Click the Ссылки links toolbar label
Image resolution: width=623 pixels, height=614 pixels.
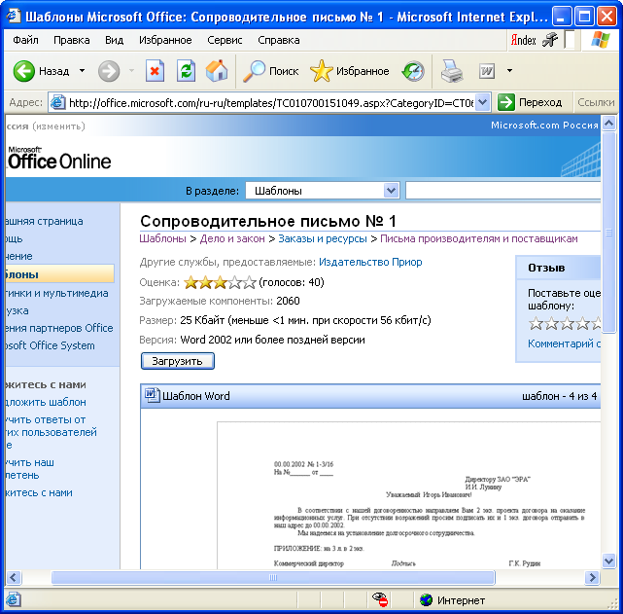[x=596, y=102]
